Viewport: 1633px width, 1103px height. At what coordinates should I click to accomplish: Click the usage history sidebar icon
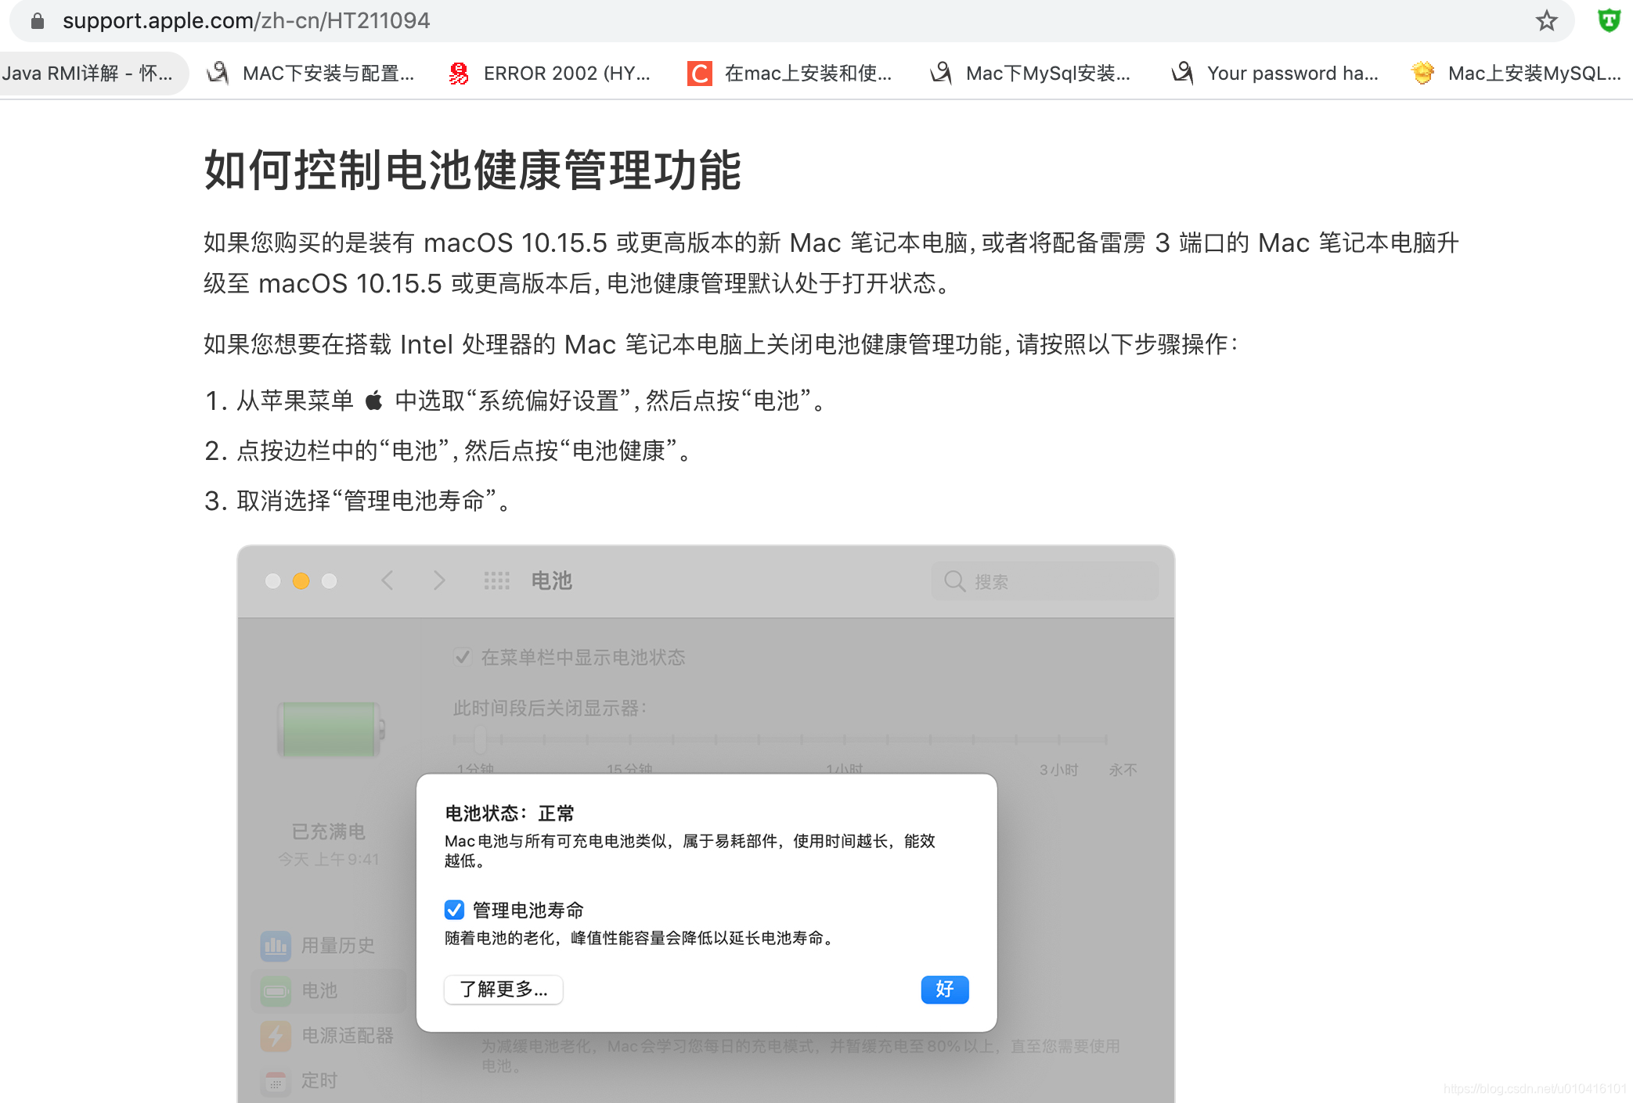tap(276, 946)
